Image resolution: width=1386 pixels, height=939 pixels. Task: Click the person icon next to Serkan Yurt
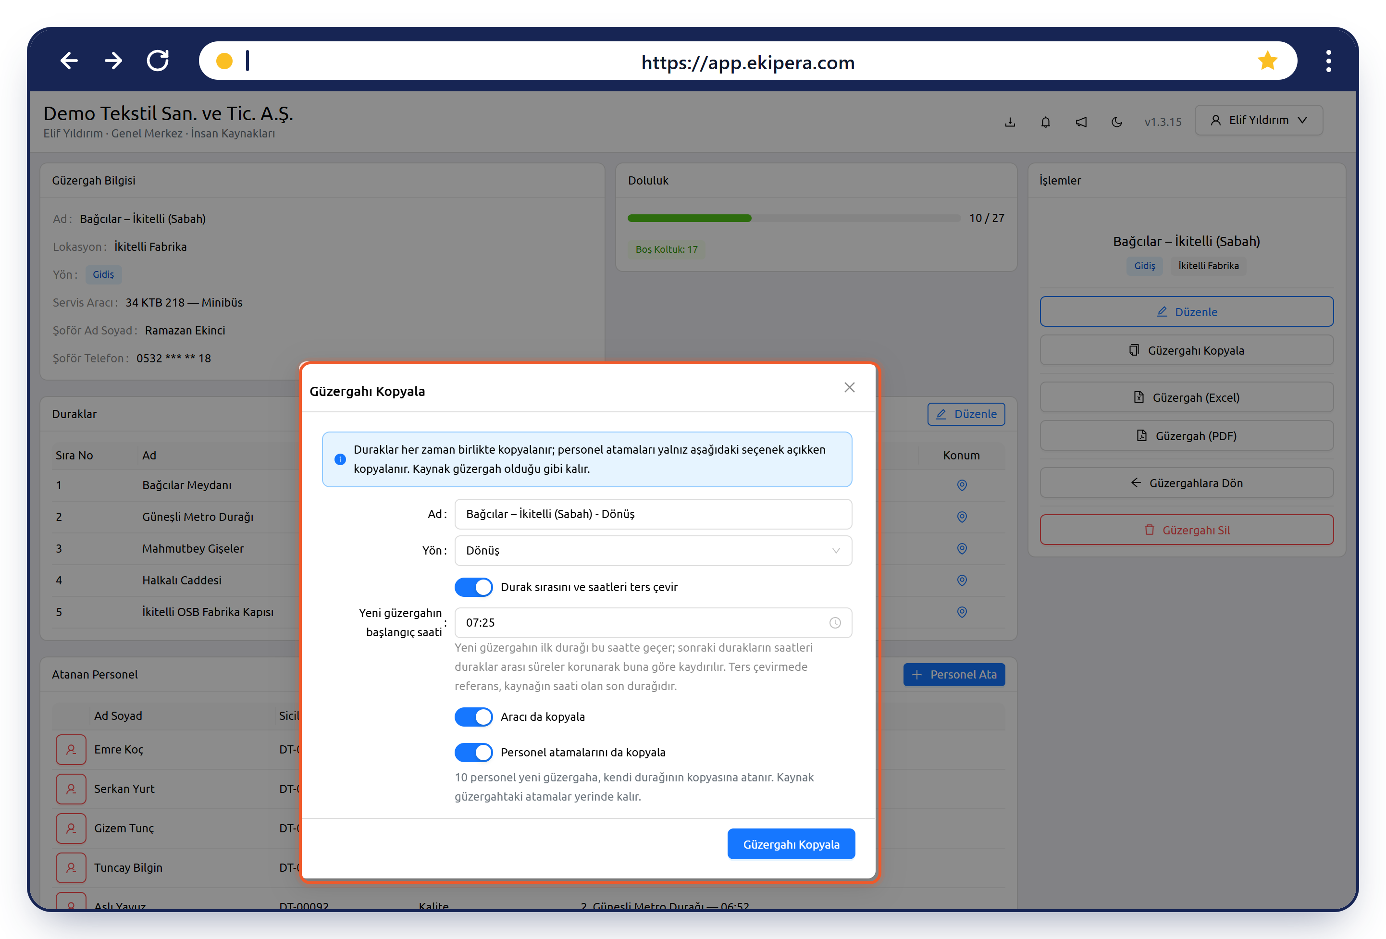tap(71, 789)
